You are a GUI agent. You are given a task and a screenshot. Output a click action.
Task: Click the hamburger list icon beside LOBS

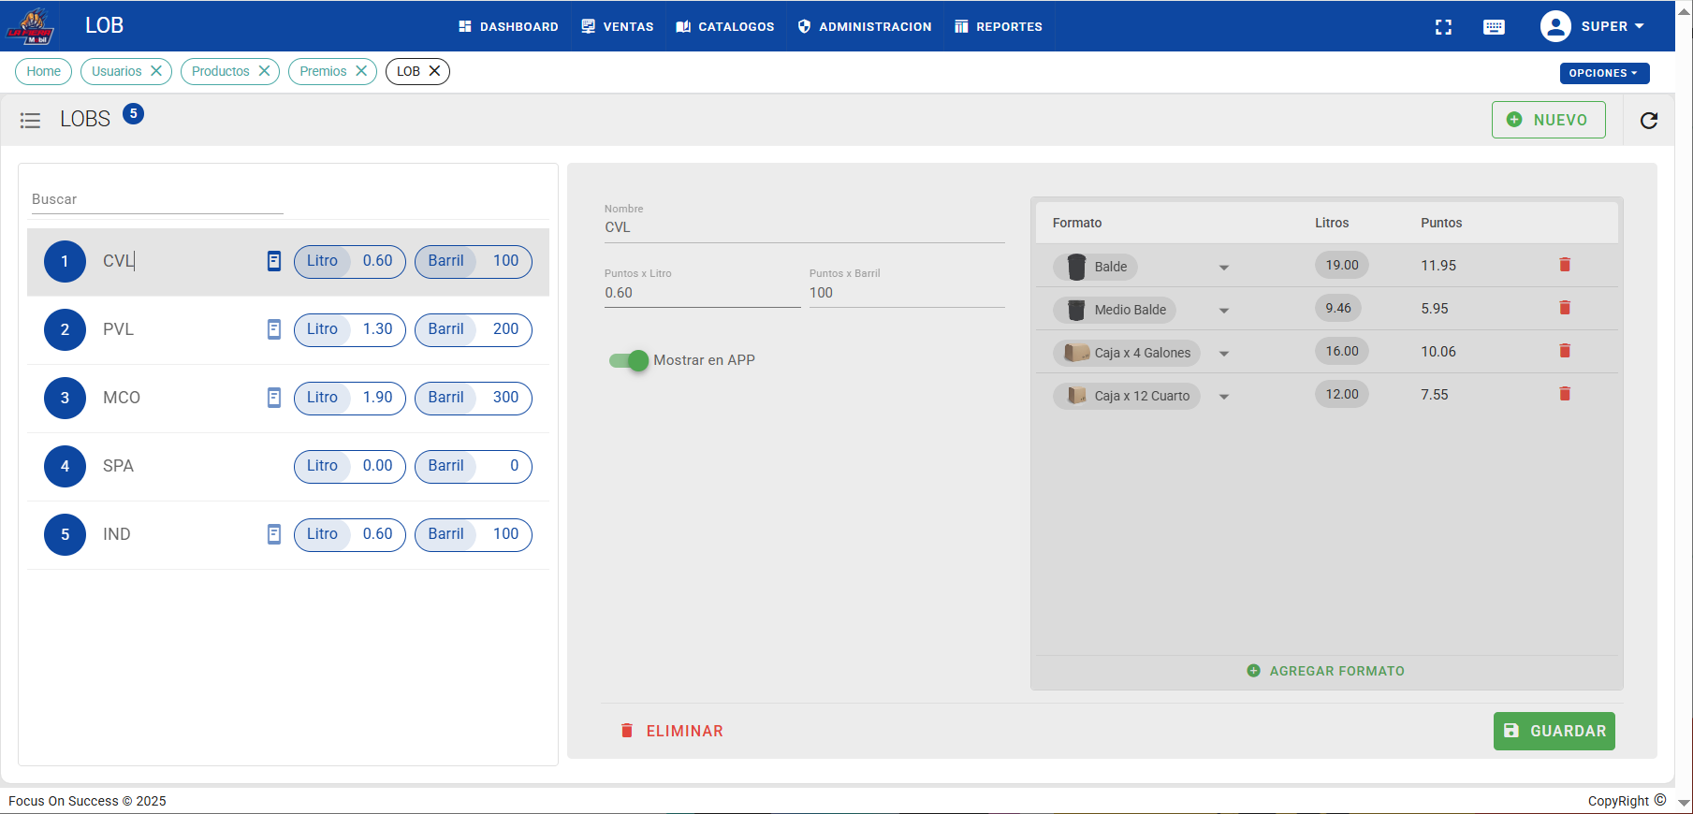(x=30, y=120)
